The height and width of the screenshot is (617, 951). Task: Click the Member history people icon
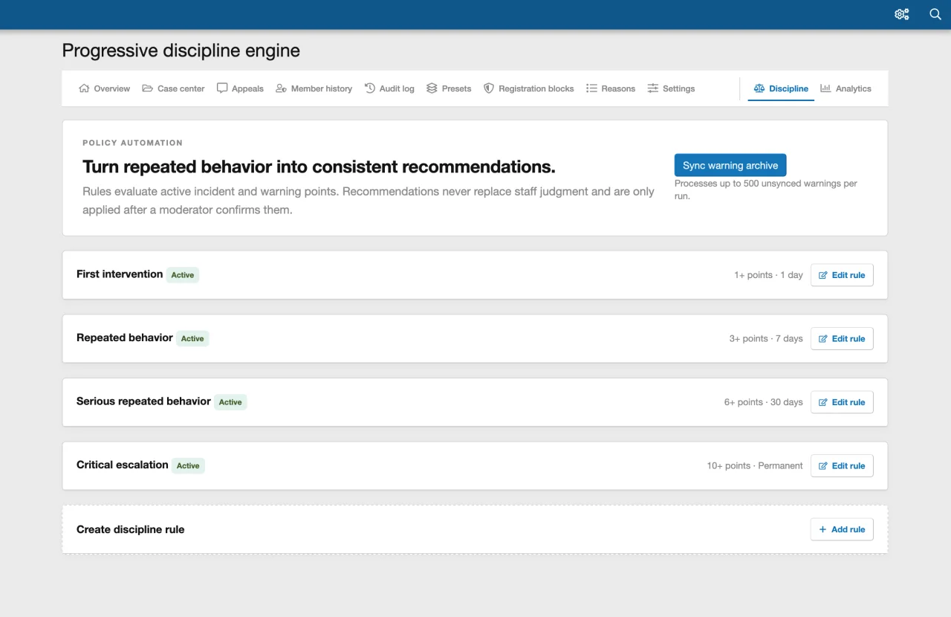281,88
